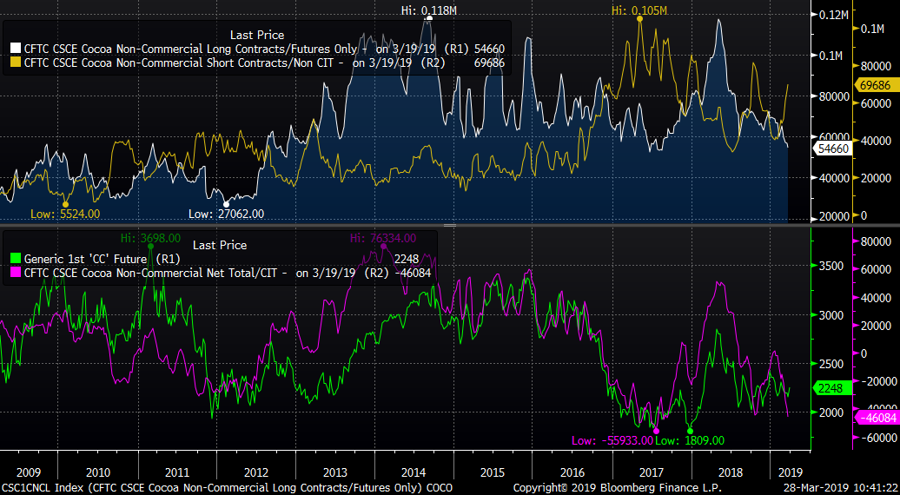Click the 2014 year label on the time axis
The height and width of the screenshot is (495, 900).
414,472
